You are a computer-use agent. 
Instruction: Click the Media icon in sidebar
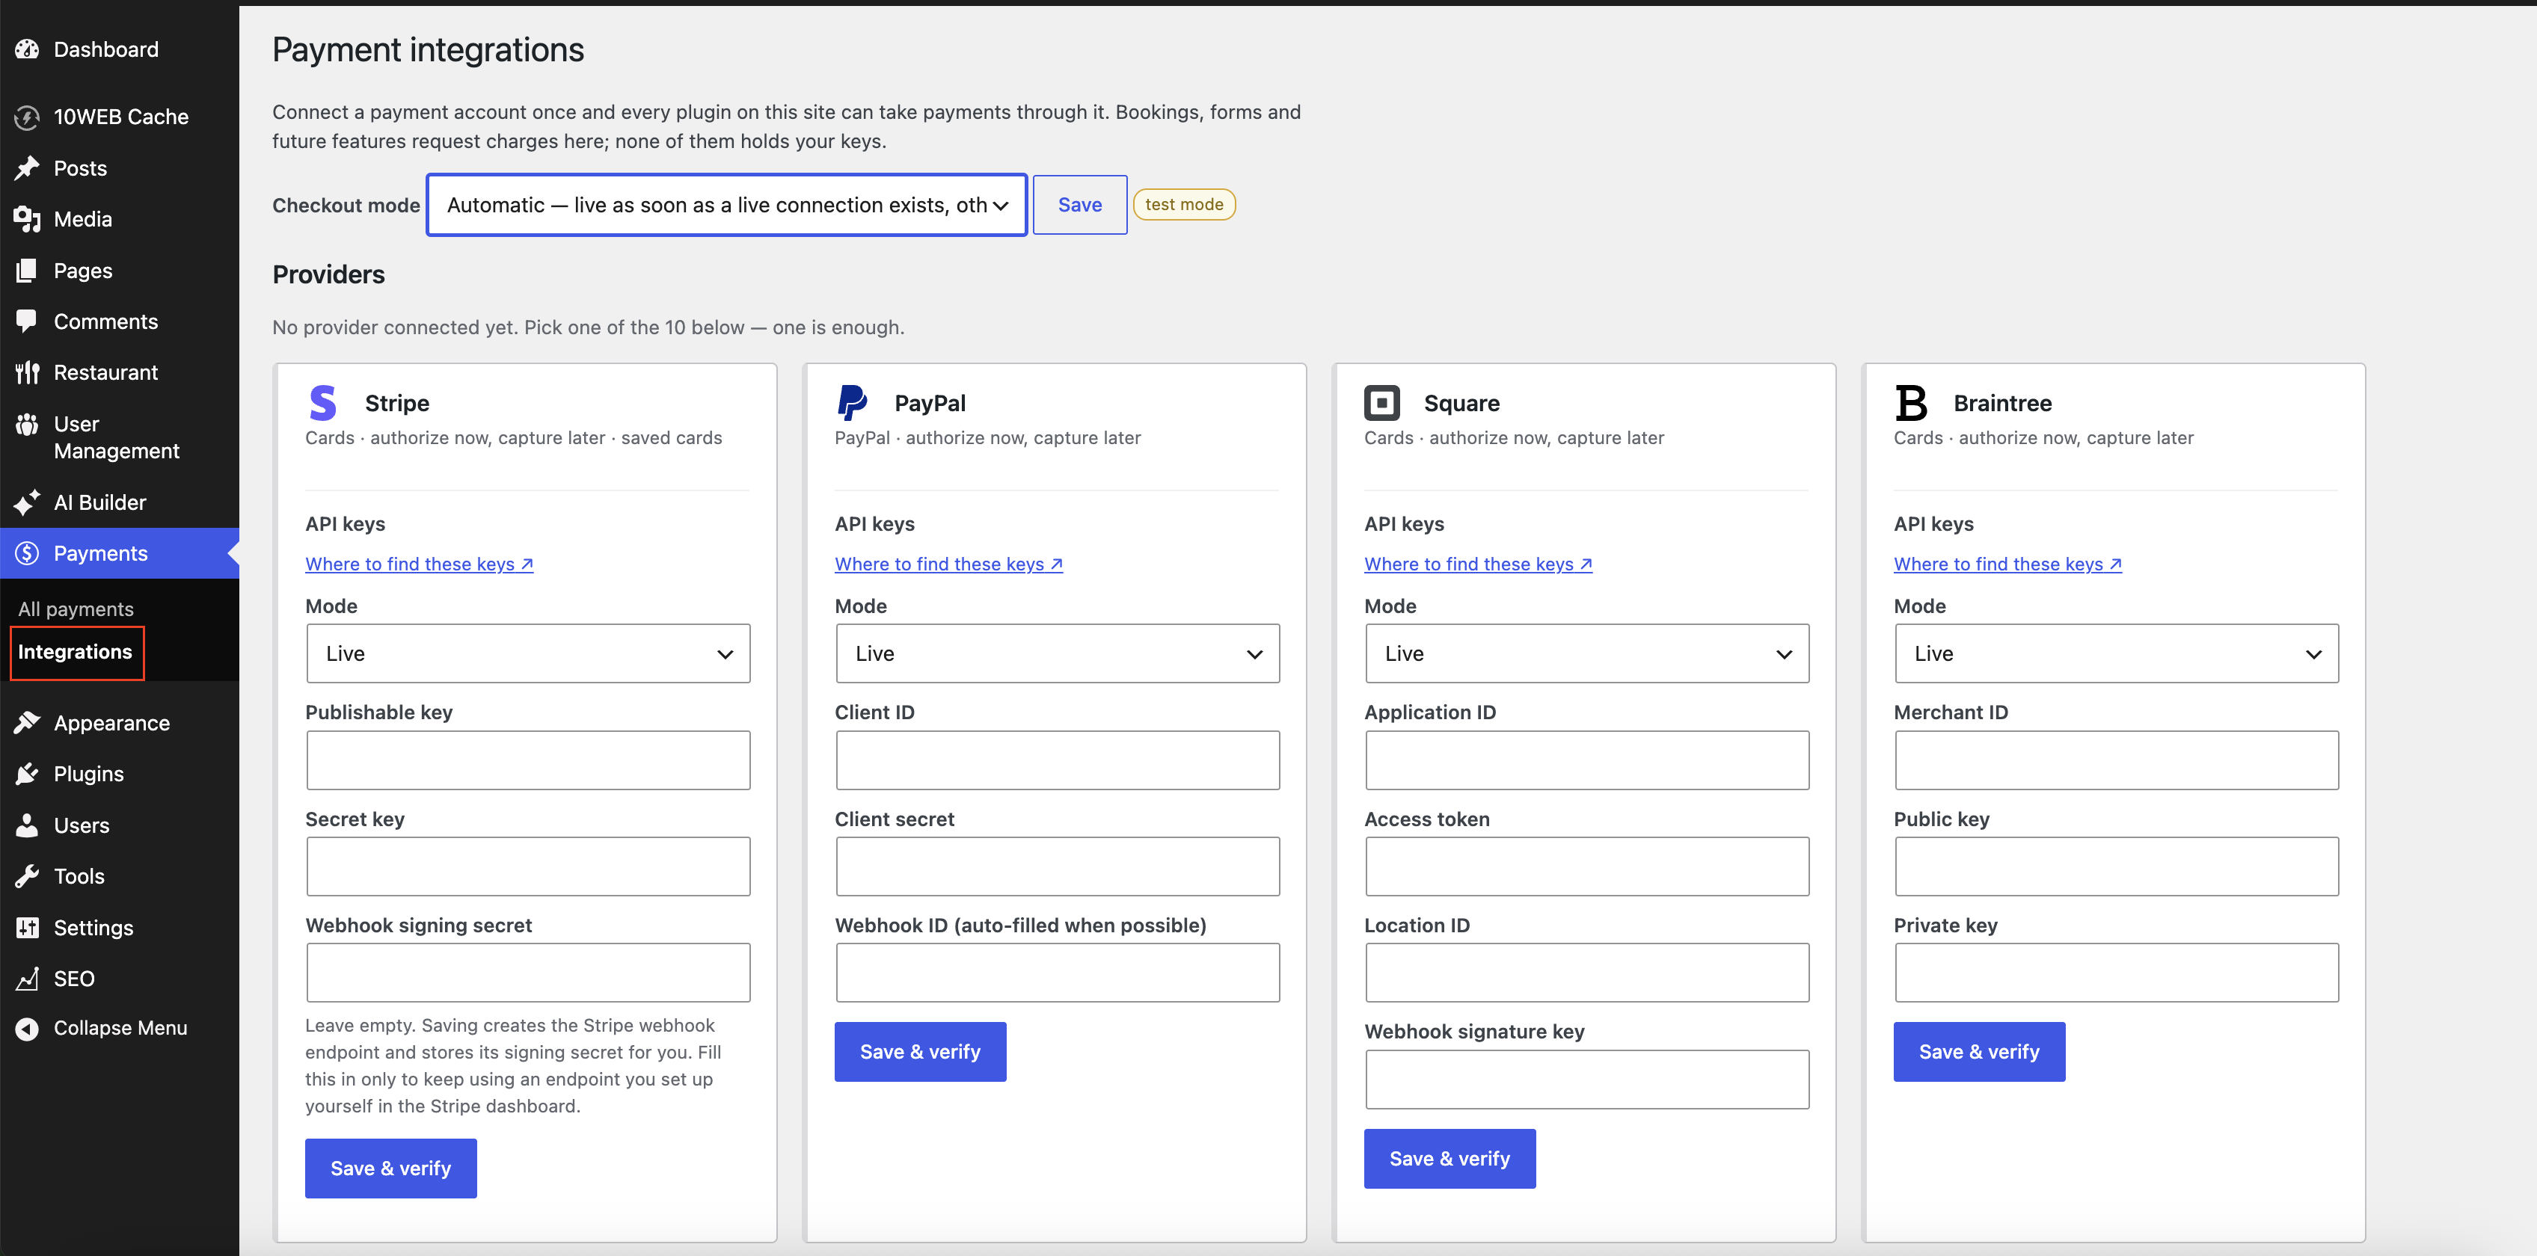pos(28,220)
